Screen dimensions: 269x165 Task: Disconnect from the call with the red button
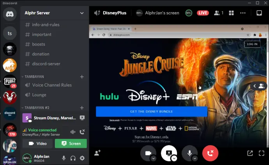point(210,153)
